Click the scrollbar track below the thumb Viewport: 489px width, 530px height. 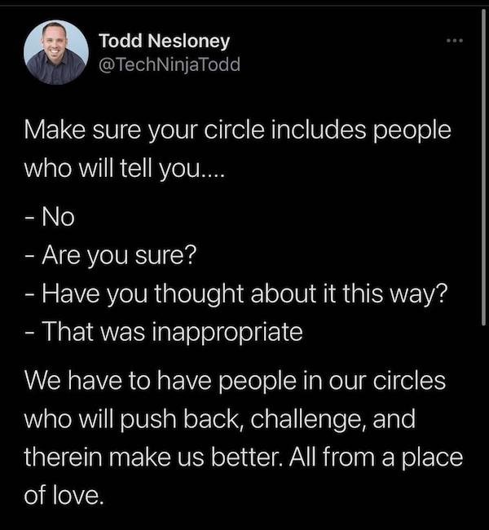click(483, 426)
